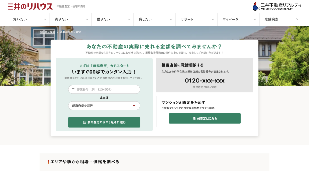The image size is (309, 171).
Task: Open the マイページ menu
Action: tap(238, 20)
